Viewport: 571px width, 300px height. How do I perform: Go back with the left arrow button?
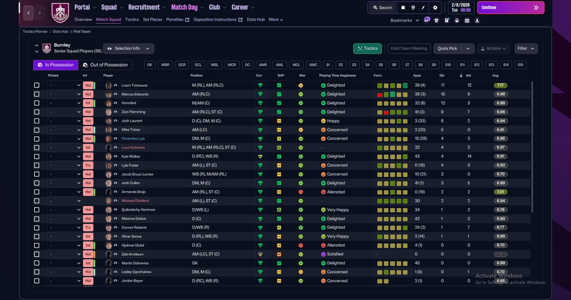[28, 13]
